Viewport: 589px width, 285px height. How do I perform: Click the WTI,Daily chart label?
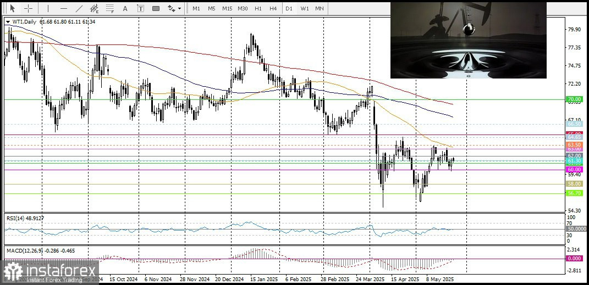(24, 22)
